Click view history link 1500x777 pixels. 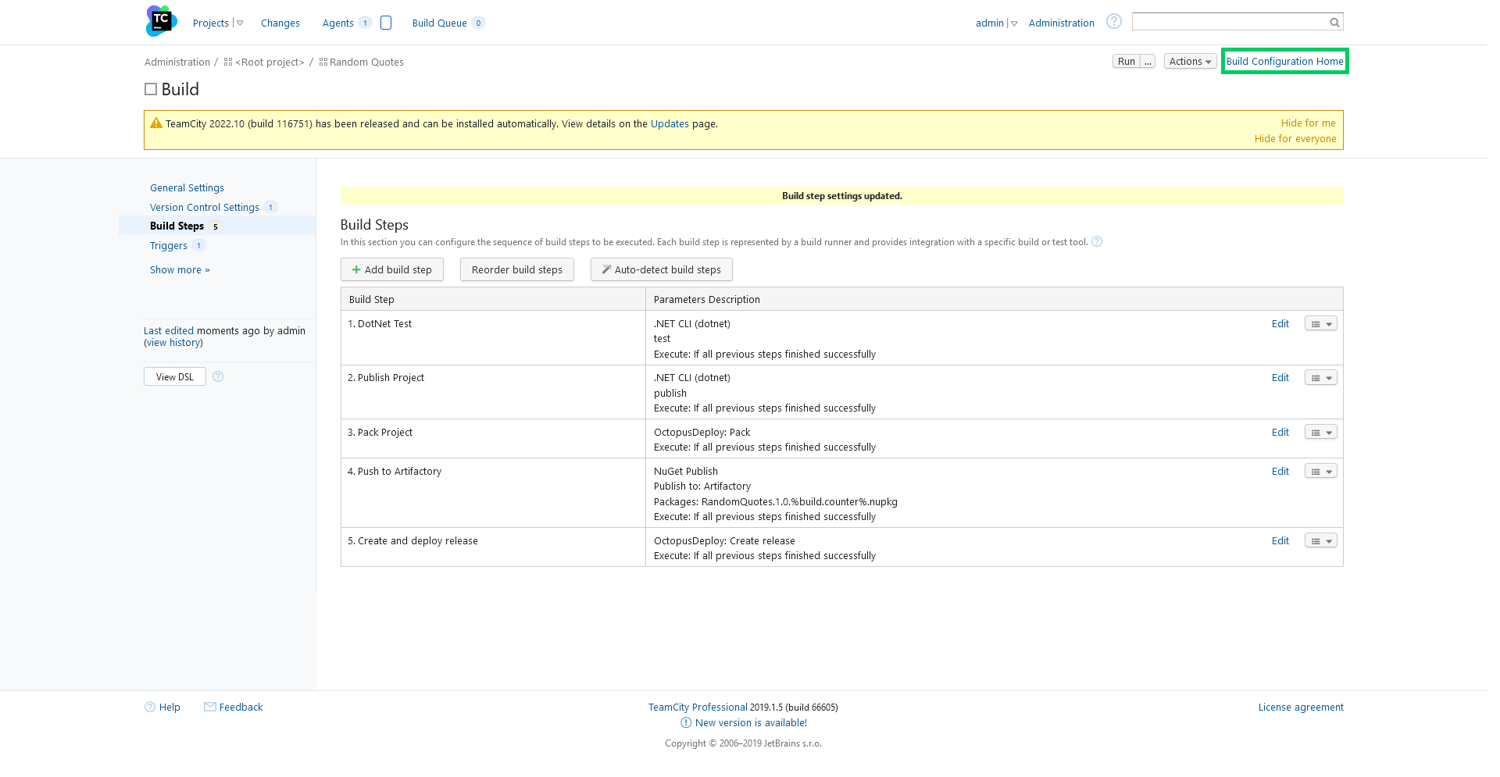point(173,343)
